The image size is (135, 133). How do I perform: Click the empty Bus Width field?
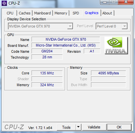click(108, 85)
